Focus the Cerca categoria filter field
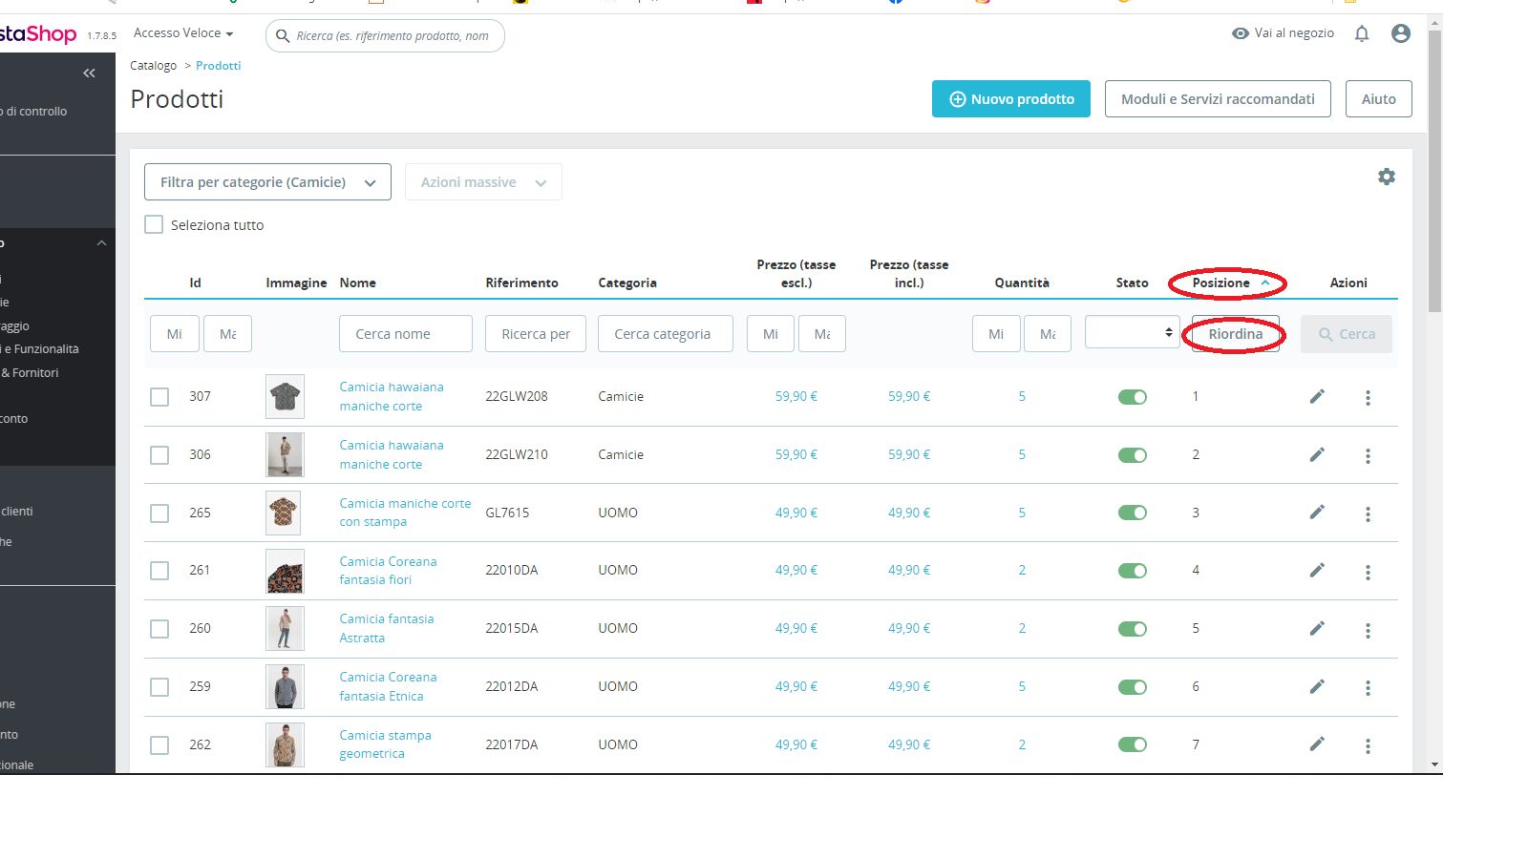The height and width of the screenshot is (859, 1528). (666, 334)
